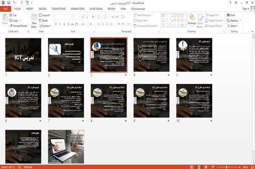Open the Reading View icon in the status bar
Image resolution: width=255 pixels, height=169 pixels.
coord(206,167)
